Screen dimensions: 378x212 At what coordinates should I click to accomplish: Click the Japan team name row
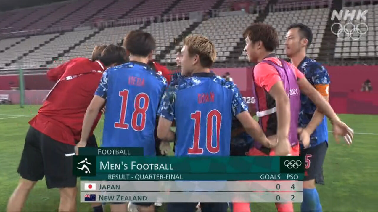point(192,187)
